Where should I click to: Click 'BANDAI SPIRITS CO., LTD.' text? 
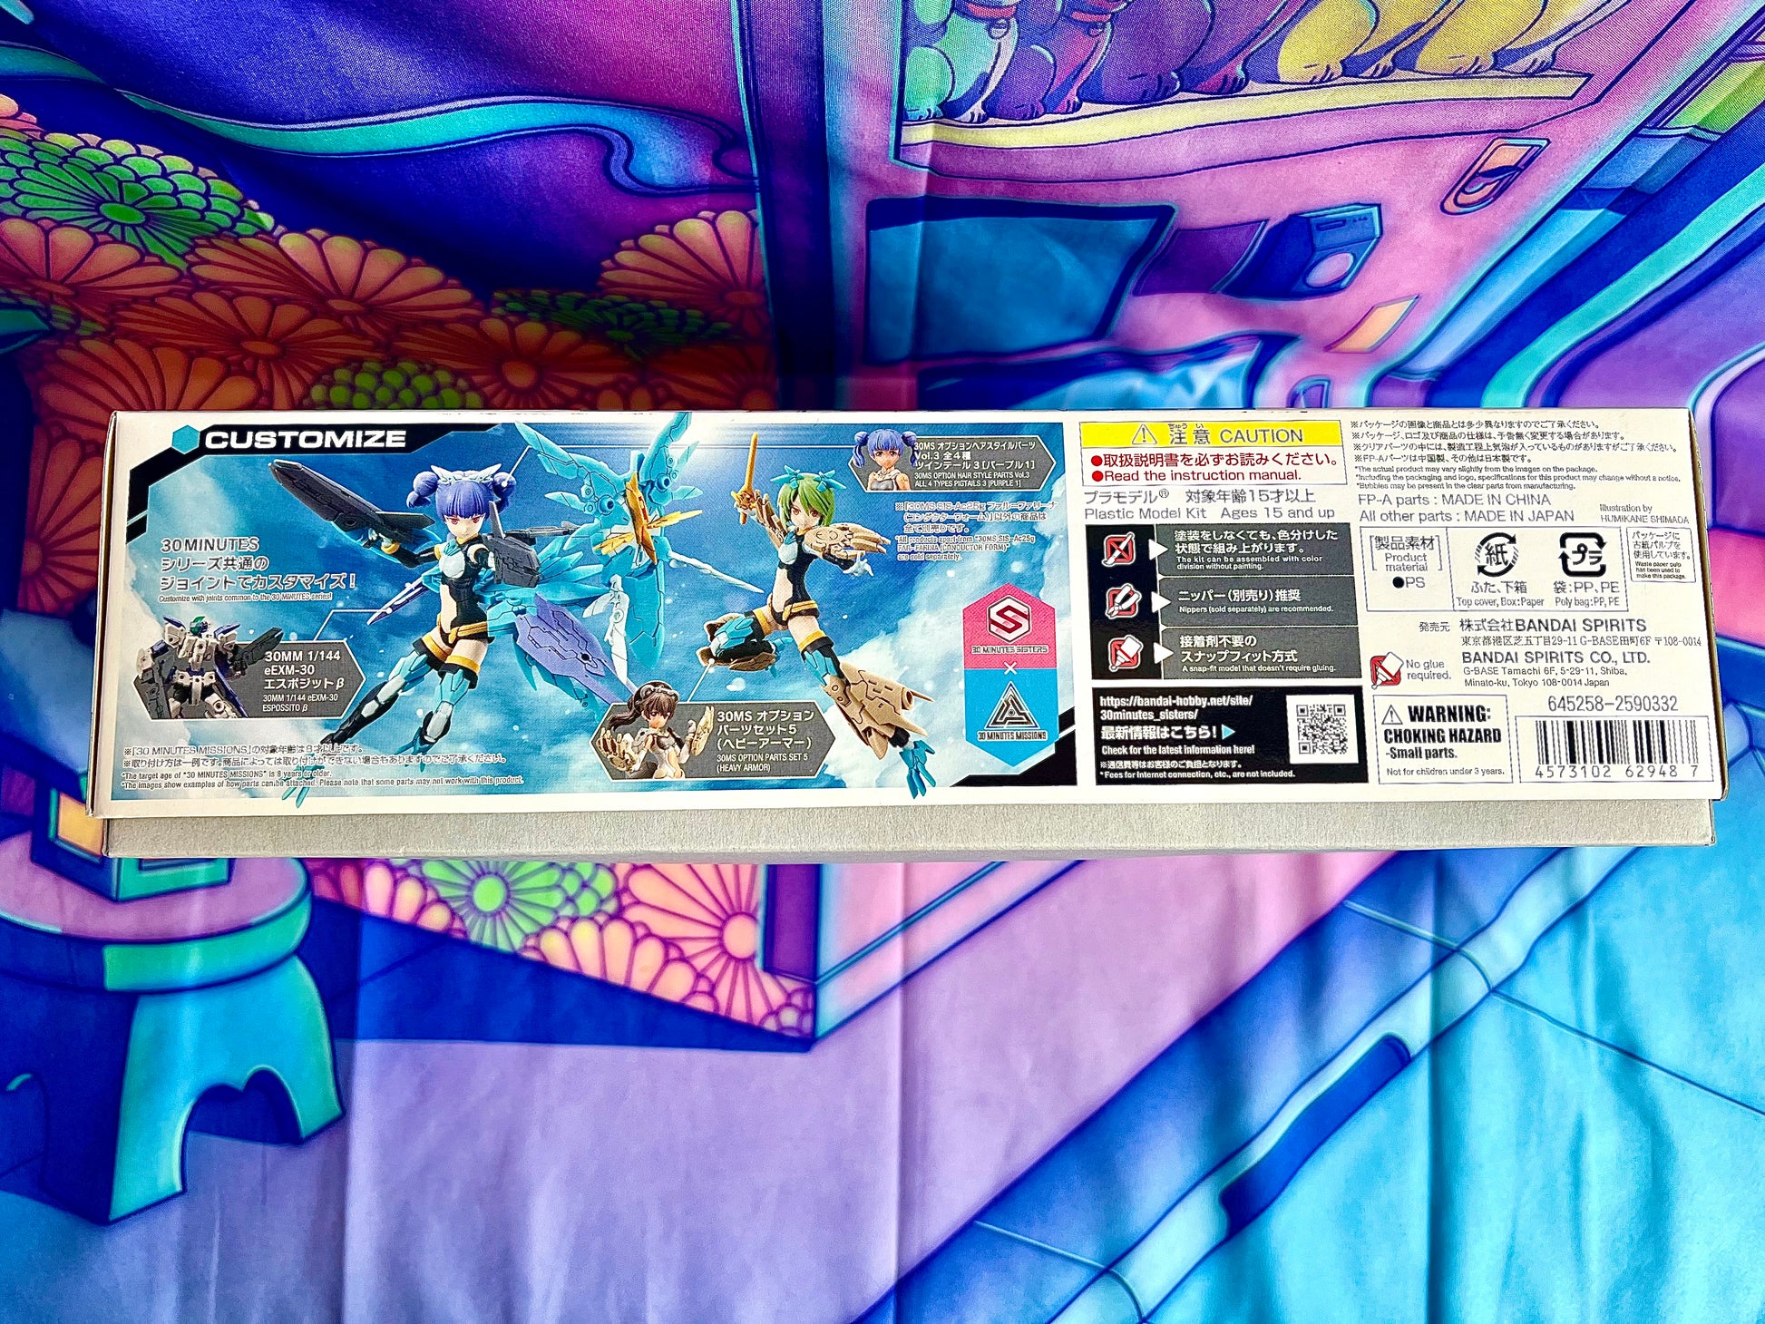1555,657
